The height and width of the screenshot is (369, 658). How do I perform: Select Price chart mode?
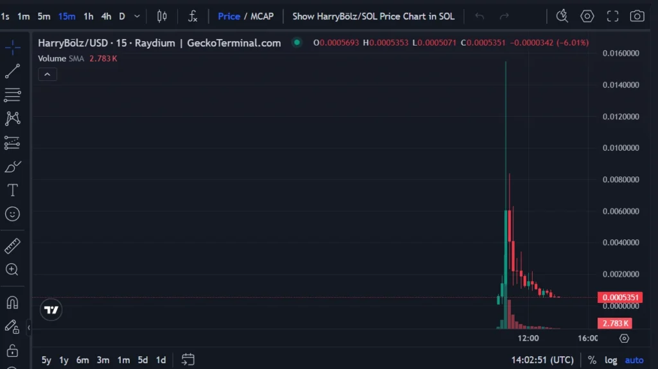tap(229, 16)
